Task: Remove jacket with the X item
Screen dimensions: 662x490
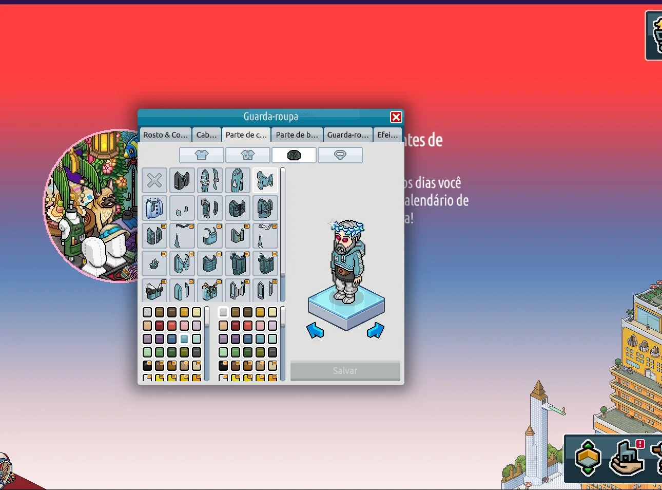Action: tap(154, 180)
